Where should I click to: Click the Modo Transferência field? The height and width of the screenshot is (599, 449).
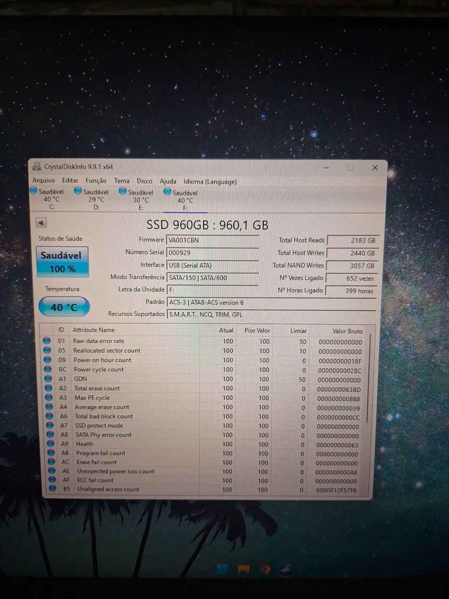(x=212, y=278)
